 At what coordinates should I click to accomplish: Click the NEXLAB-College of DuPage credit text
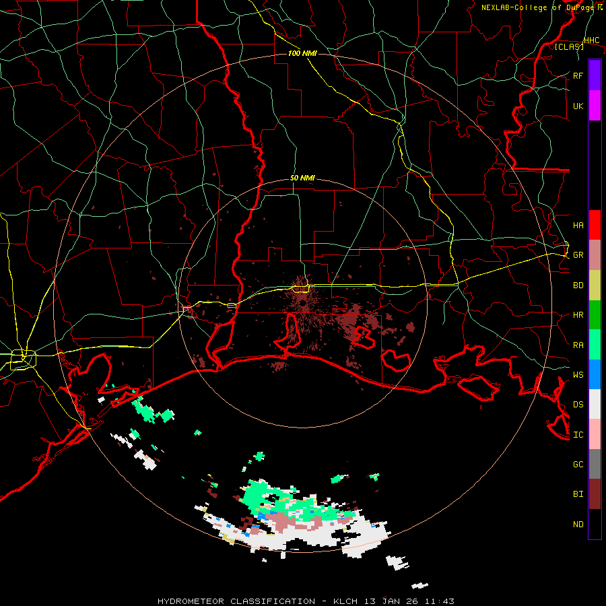pos(537,7)
